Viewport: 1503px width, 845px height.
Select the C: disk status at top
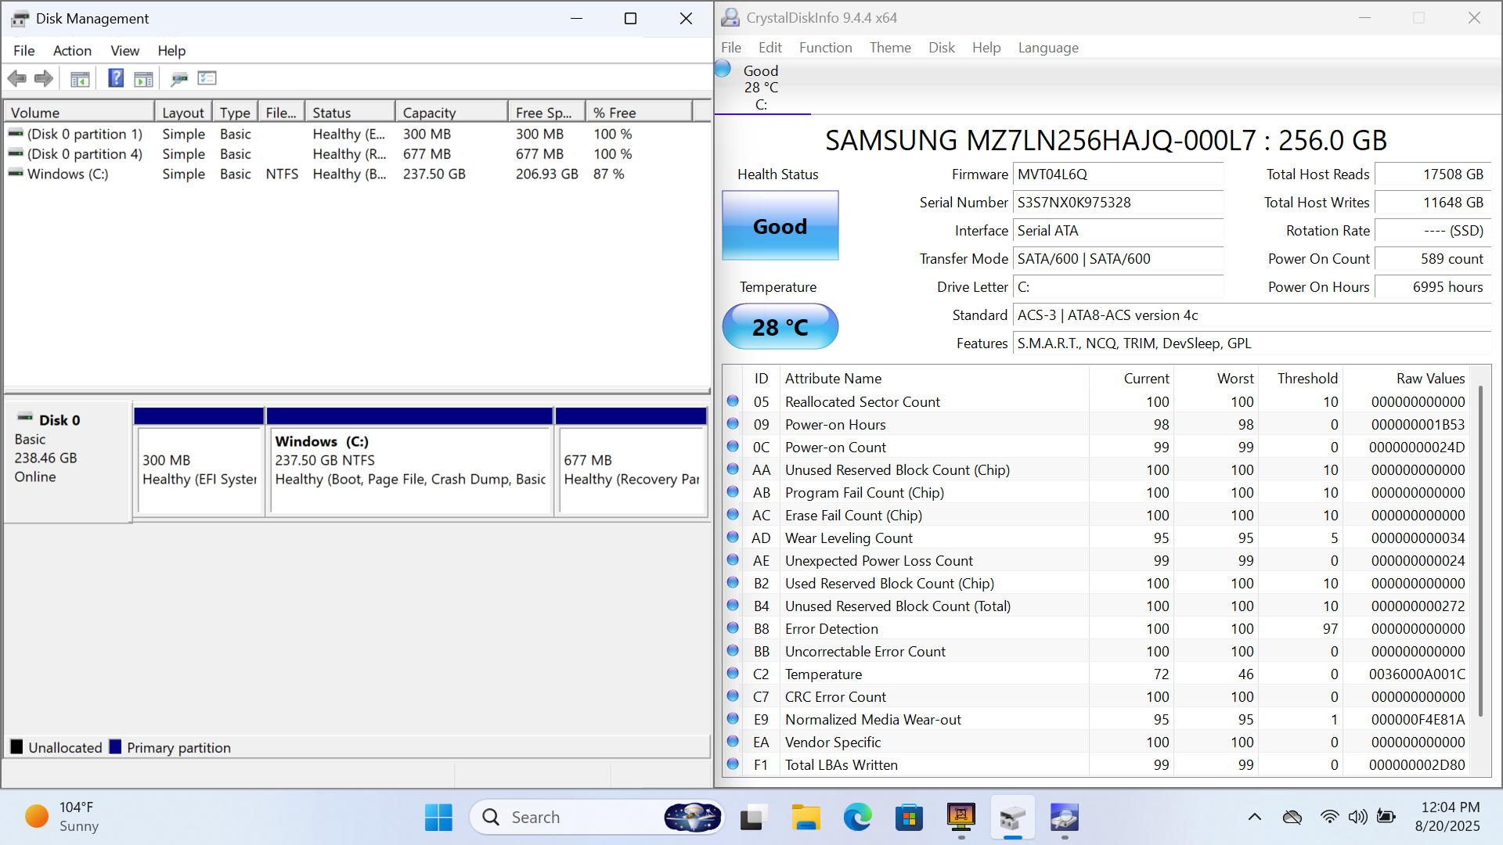pyautogui.click(x=760, y=87)
